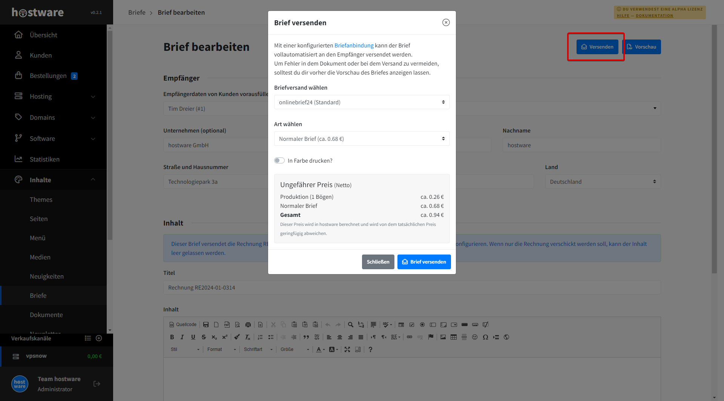Click the Quellcode source toggle in editor
724x401 pixels.
coord(183,325)
